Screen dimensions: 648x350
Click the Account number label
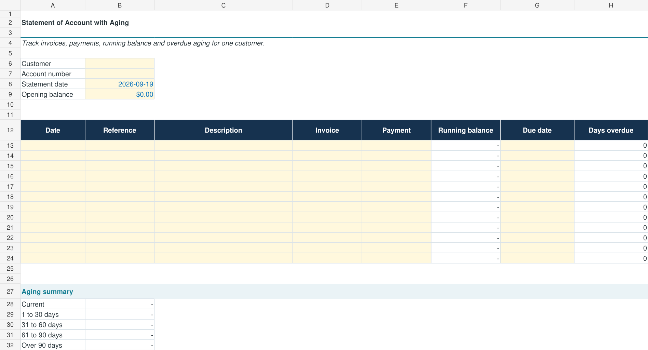pos(46,74)
